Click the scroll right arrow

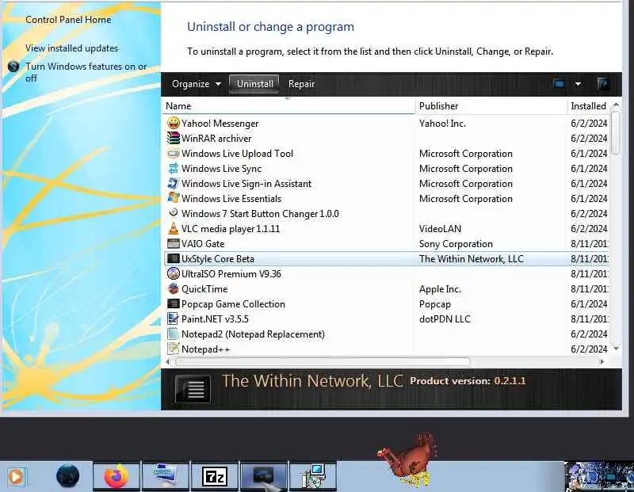(602, 362)
